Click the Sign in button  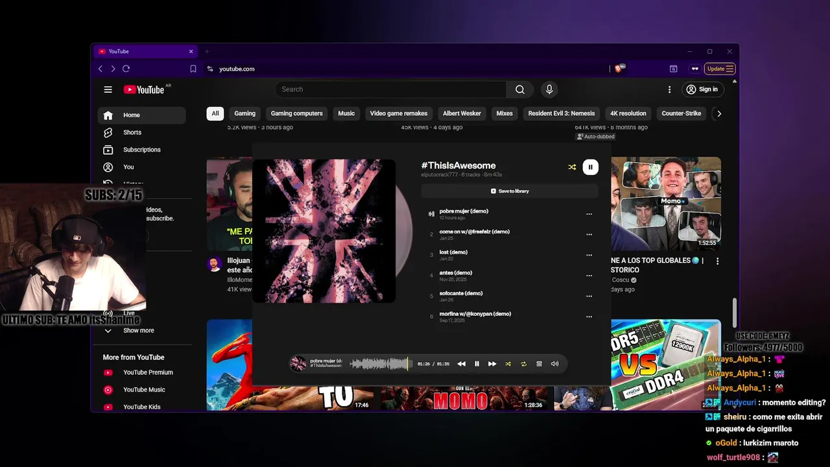tap(702, 90)
